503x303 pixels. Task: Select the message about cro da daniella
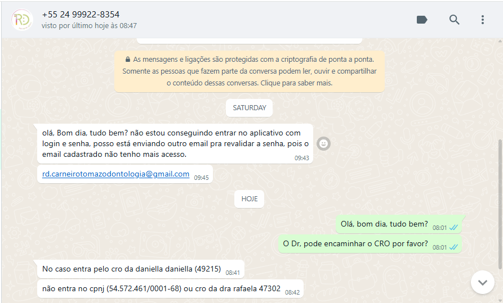140,269
